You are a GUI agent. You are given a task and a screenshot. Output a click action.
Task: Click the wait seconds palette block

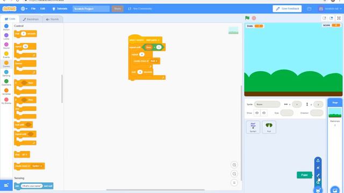[x=25, y=34]
